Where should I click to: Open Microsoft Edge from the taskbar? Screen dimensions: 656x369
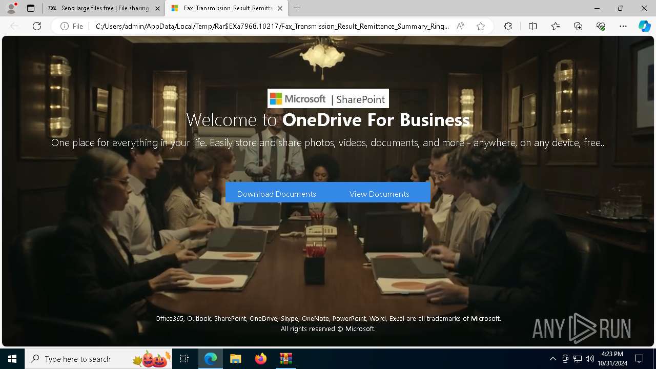pos(211,359)
